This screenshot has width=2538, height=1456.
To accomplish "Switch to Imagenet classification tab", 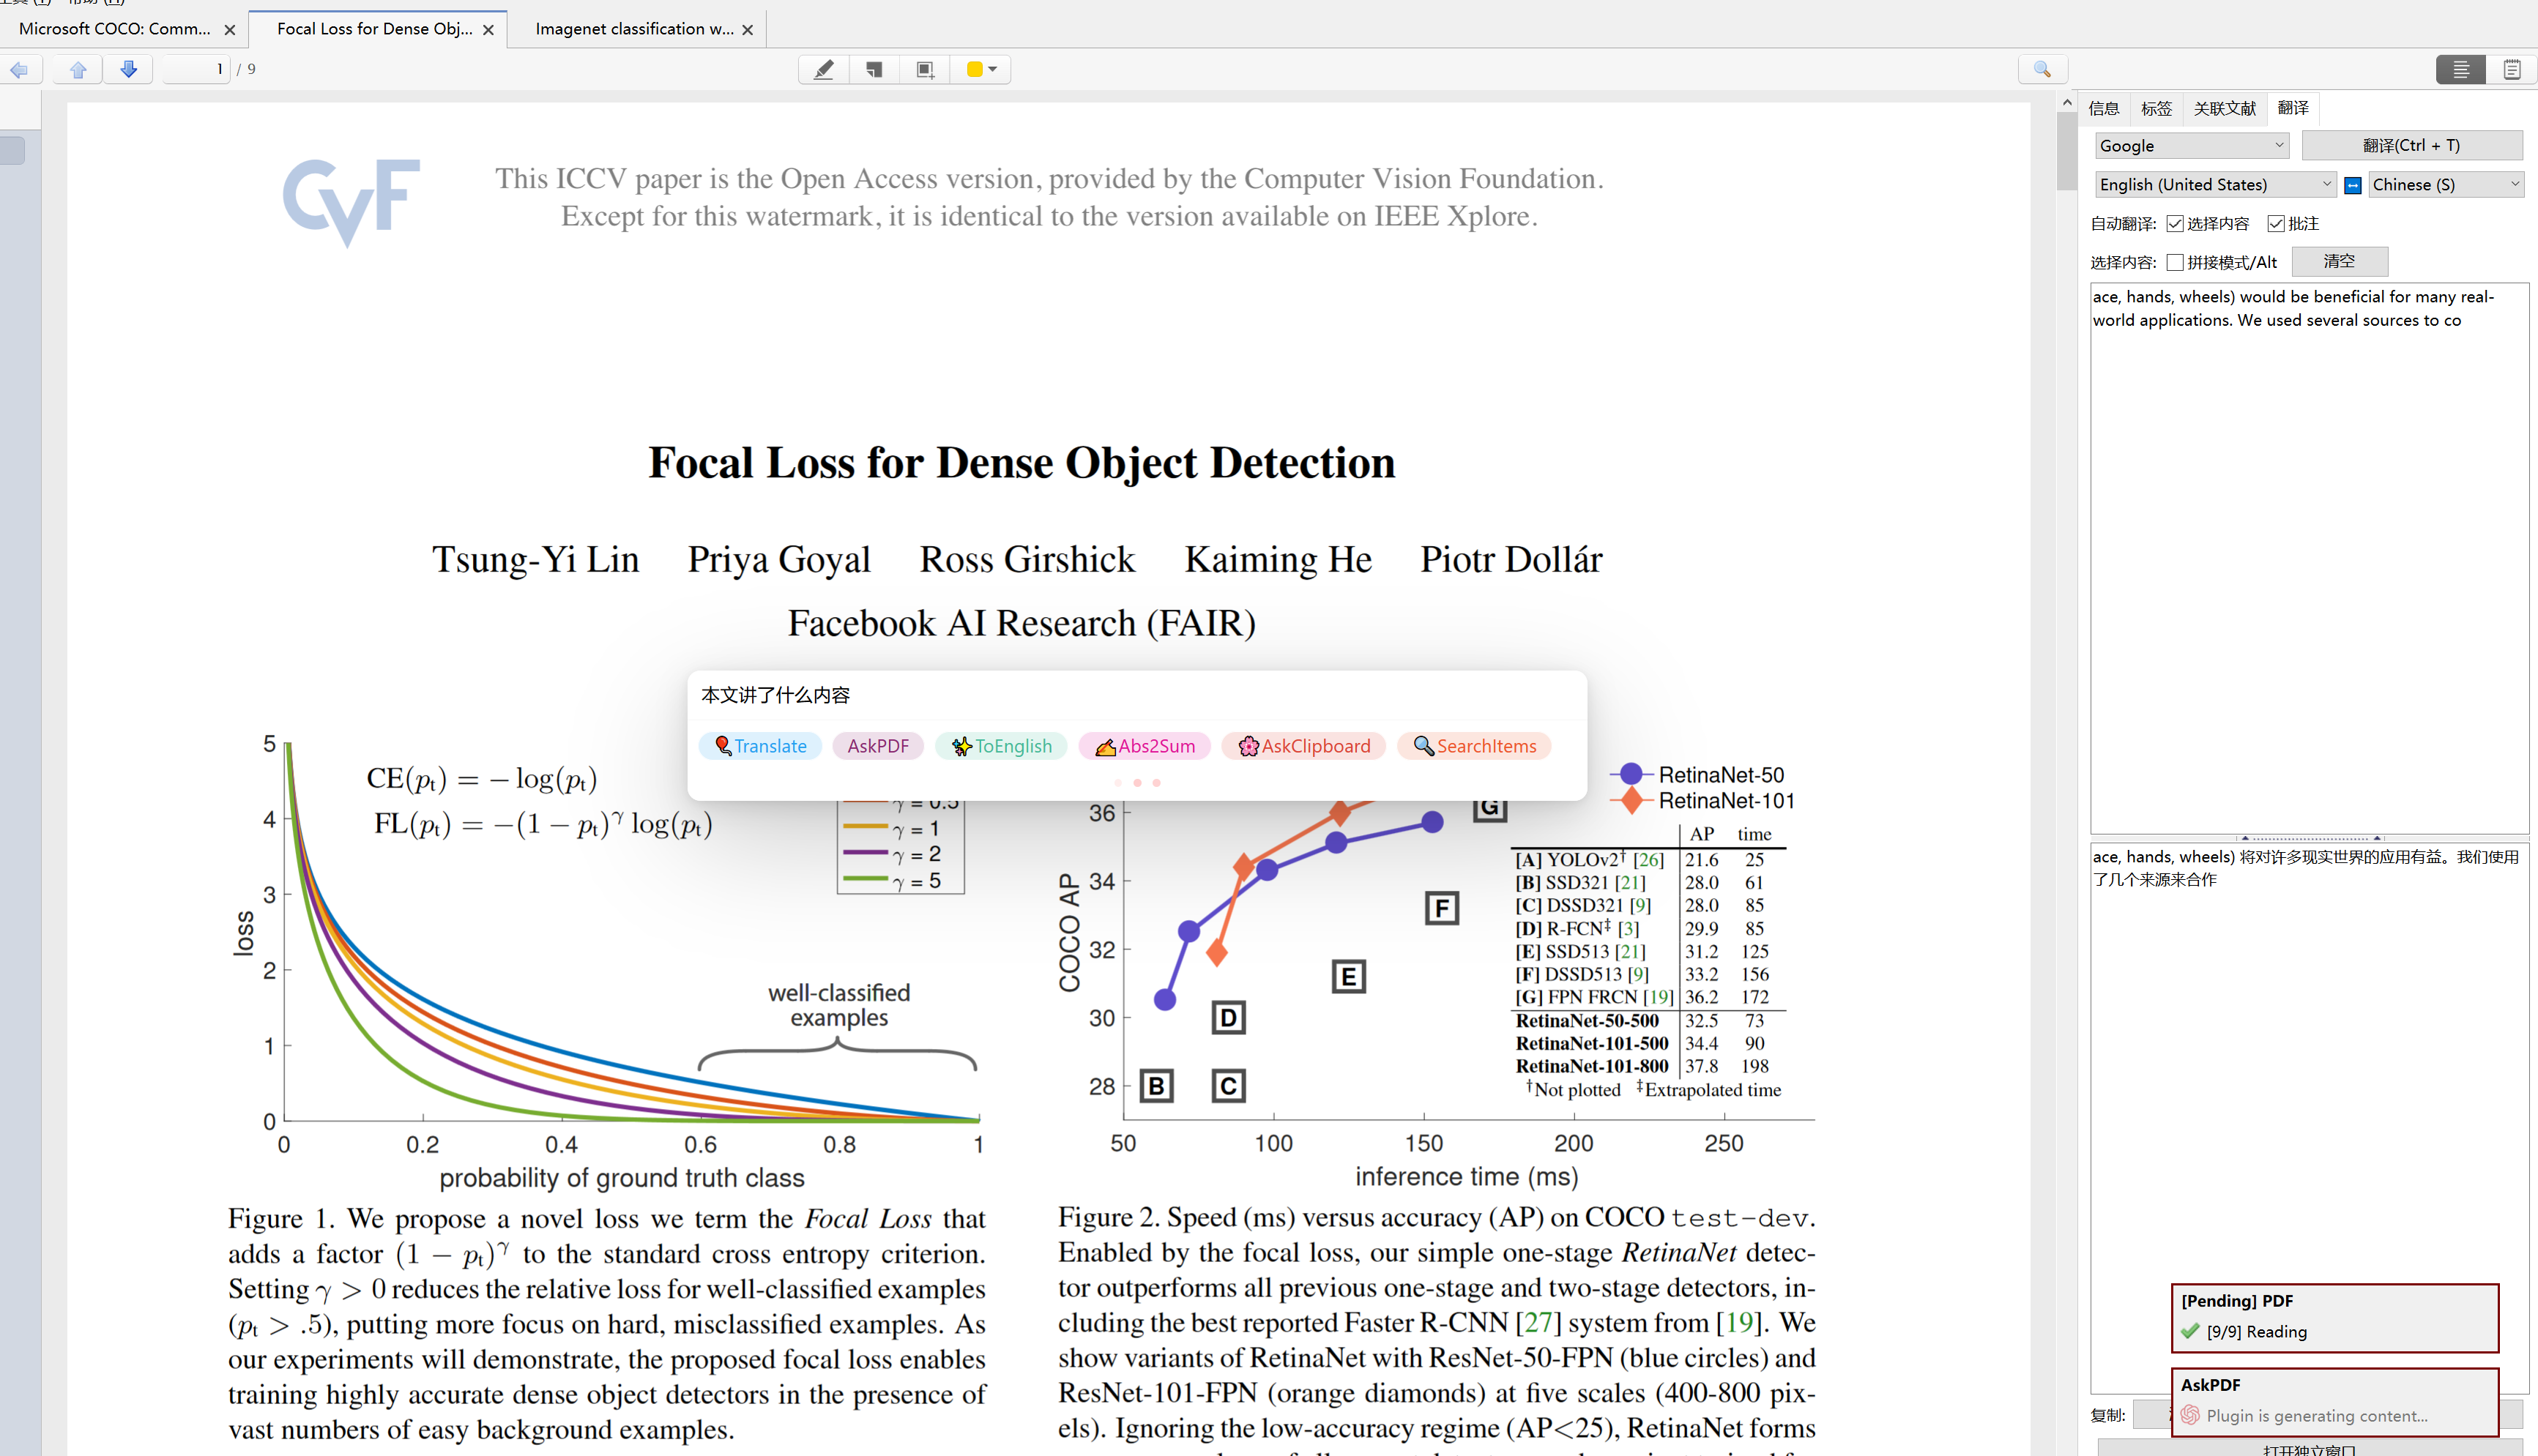I will point(634,29).
